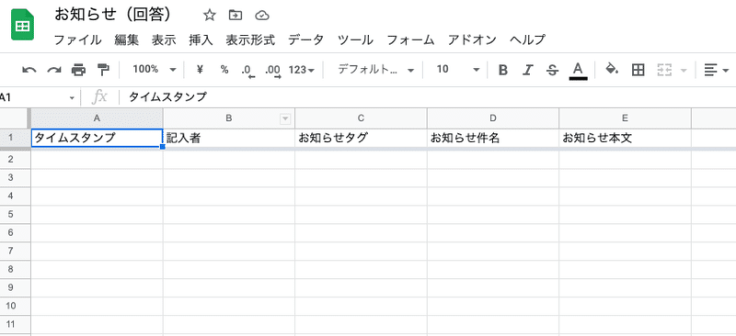The image size is (736, 336).
Task: Select column D header
Action: point(493,118)
